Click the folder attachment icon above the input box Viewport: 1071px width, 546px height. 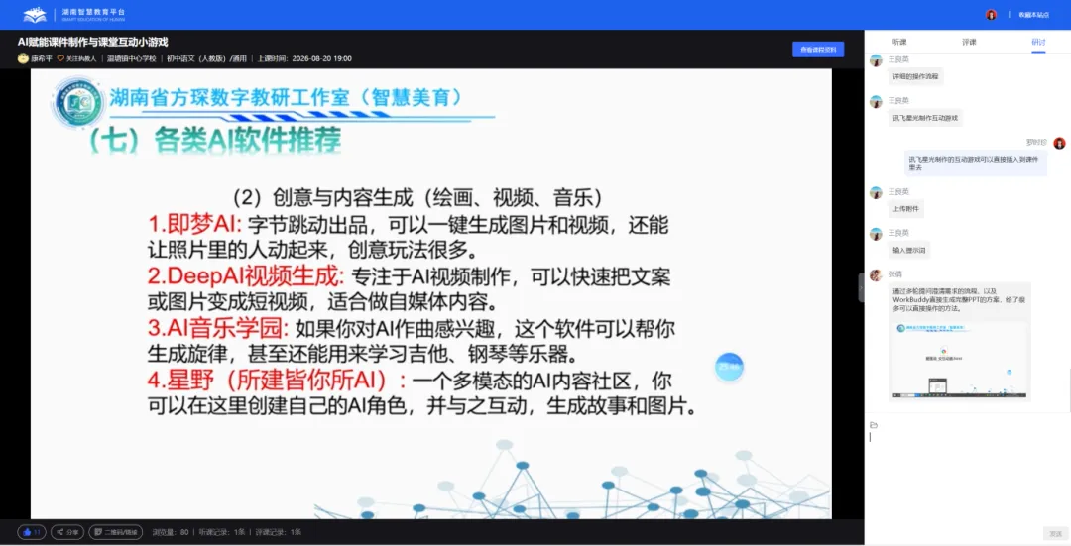point(874,425)
